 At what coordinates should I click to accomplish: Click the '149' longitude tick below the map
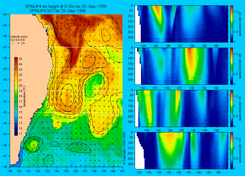pyautogui.click(x=10, y=171)
